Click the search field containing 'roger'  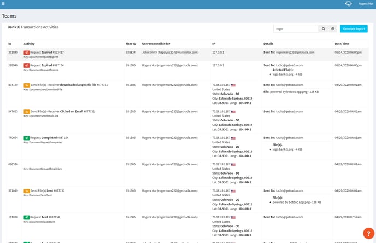click(295, 28)
